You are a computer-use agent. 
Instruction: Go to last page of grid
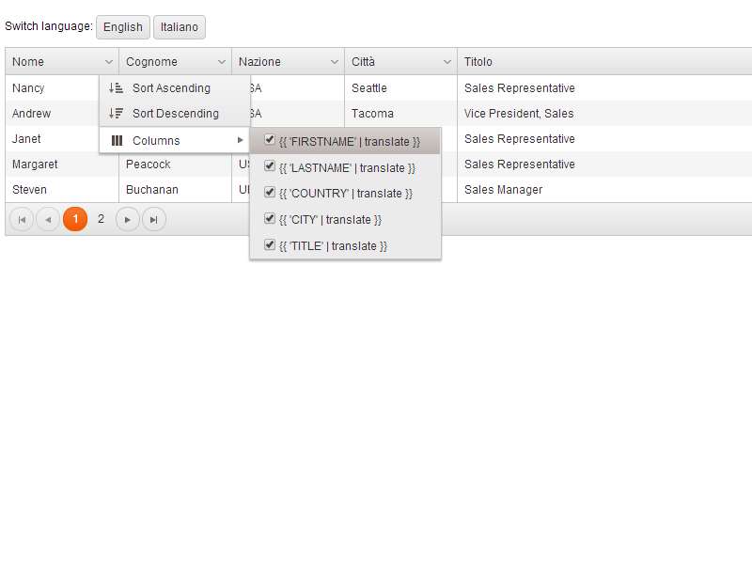coord(154,219)
